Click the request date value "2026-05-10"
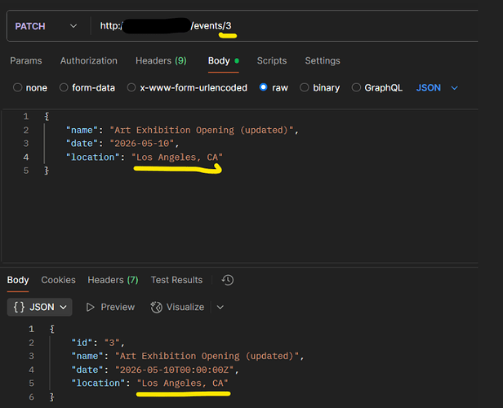Image resolution: width=503 pixels, height=408 pixels. [142, 144]
